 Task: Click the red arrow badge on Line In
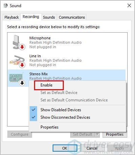22,65
